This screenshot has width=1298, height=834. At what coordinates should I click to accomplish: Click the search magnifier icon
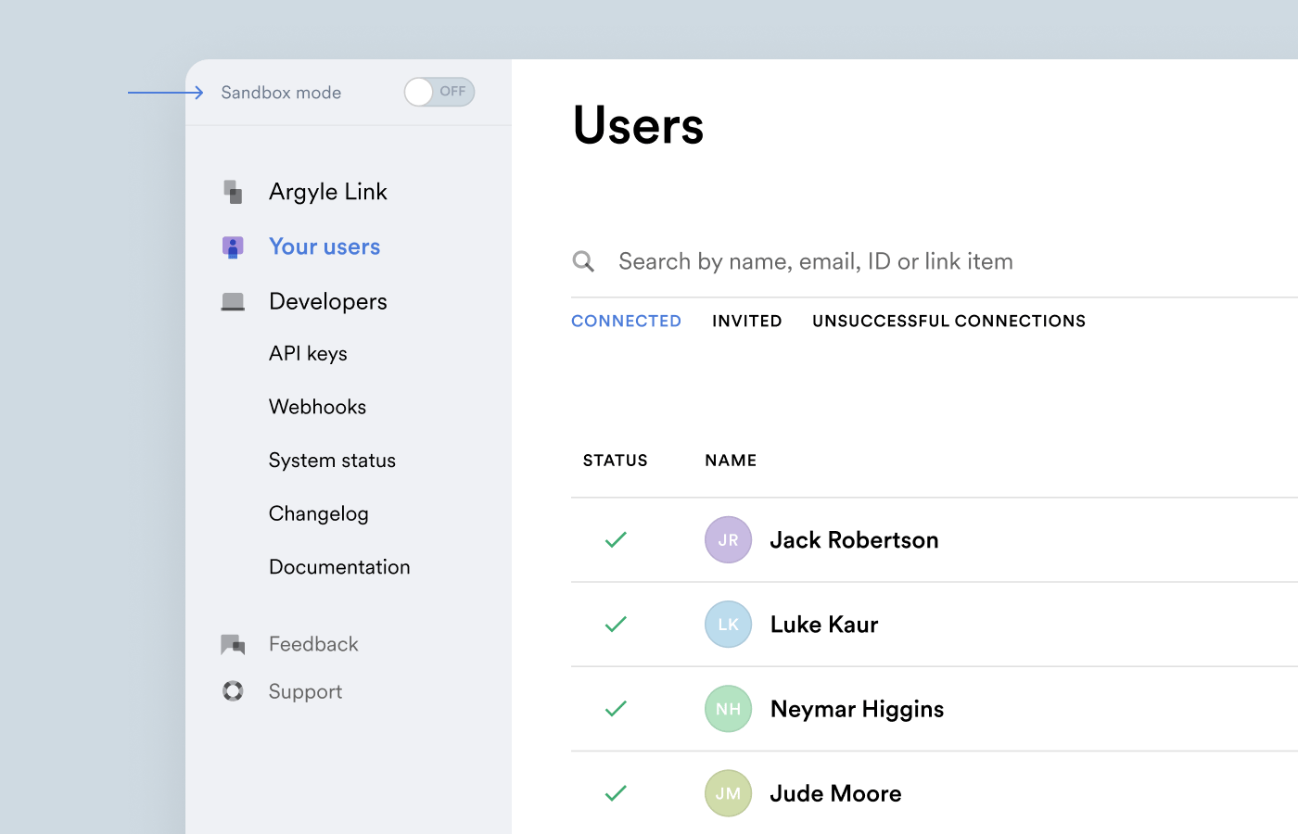[583, 261]
